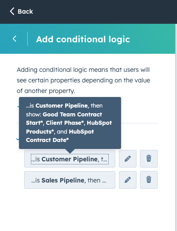Click bold "Customer Pipeline" inside the dark tooltip

click(x=62, y=106)
